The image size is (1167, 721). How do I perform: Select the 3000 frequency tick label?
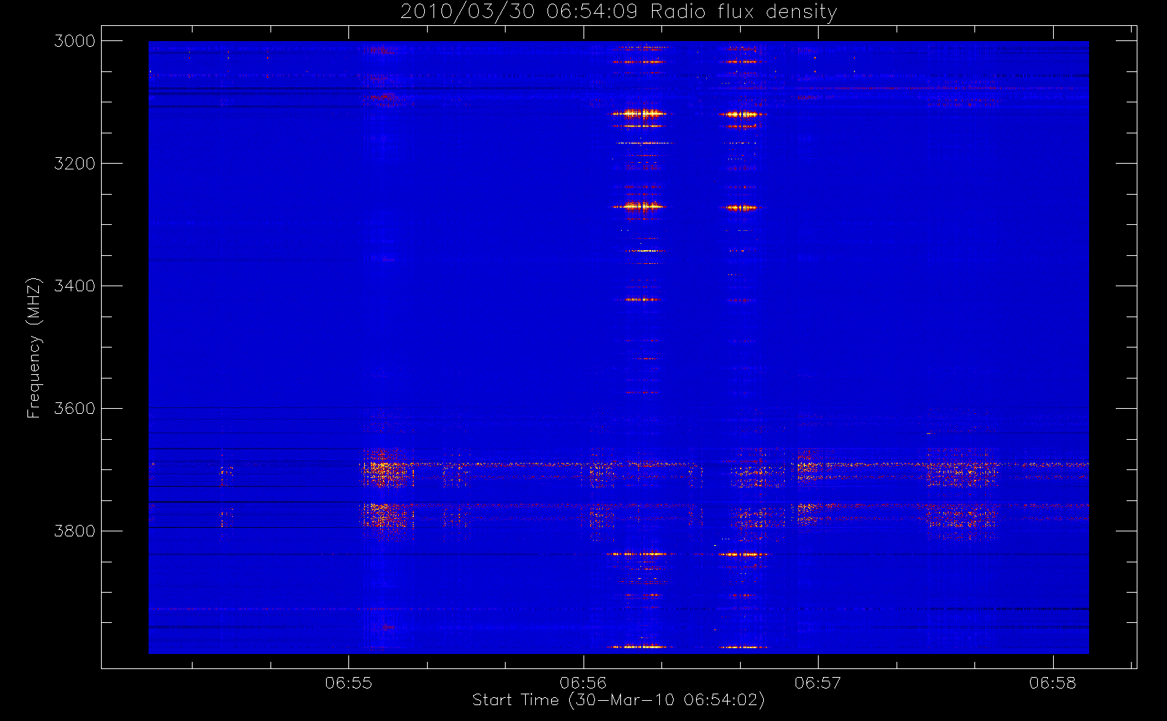pos(75,41)
